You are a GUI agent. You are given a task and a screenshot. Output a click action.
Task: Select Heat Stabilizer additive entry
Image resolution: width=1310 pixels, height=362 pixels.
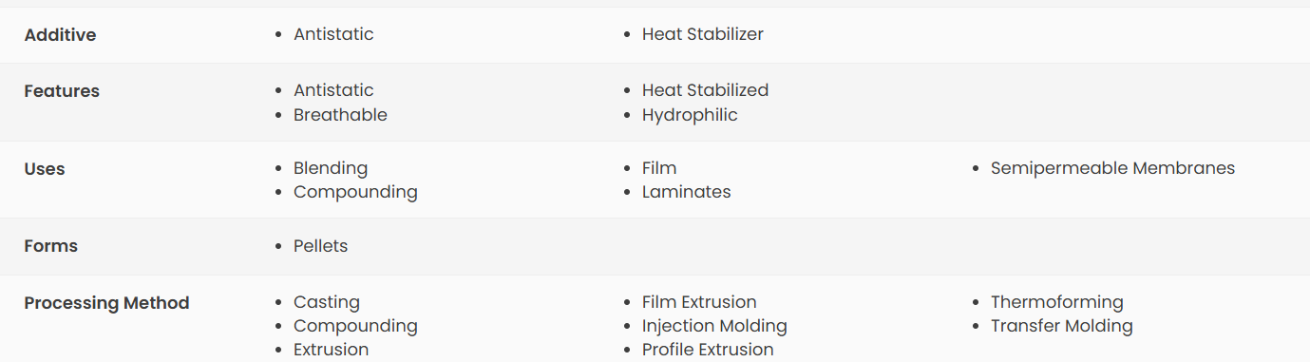point(703,34)
